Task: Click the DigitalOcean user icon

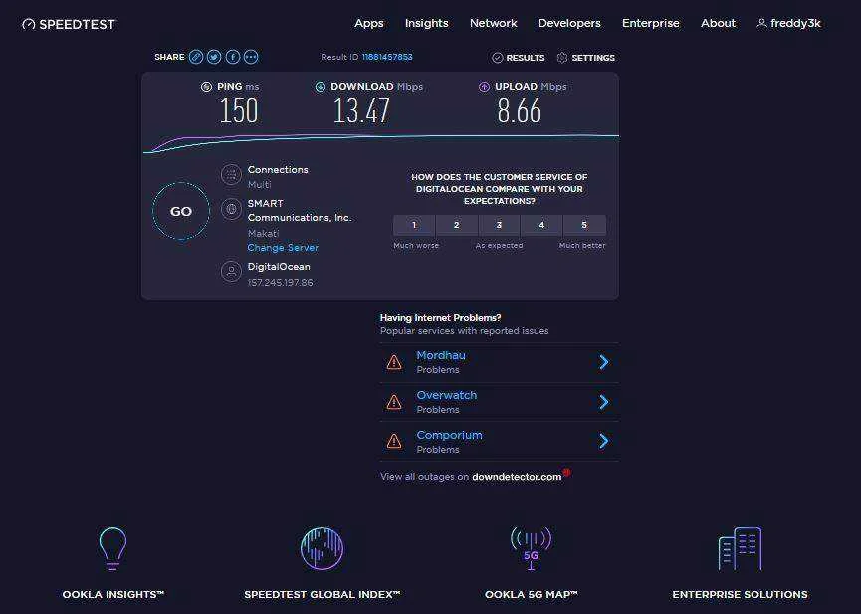Action: pos(231,272)
